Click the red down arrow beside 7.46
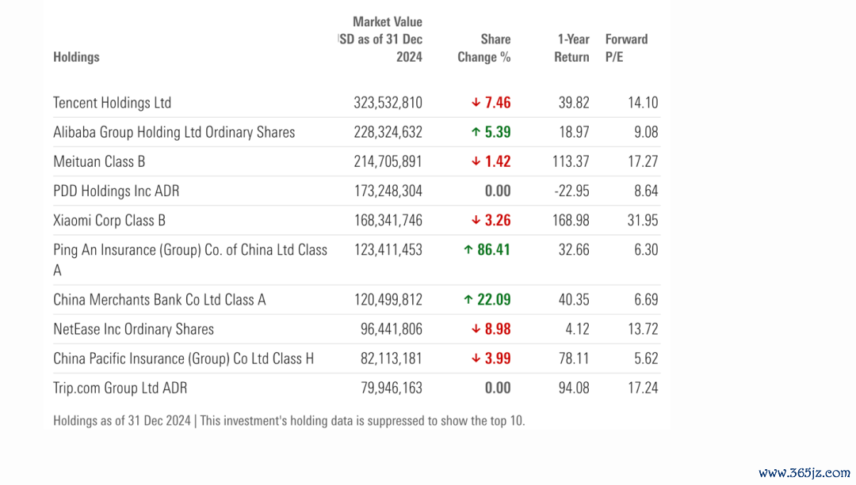Screen dimensions: 856x485 (476, 102)
